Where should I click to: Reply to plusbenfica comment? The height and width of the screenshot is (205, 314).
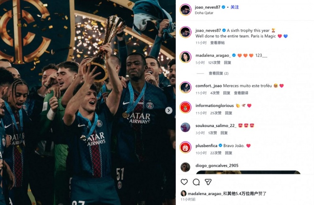(x=229, y=153)
